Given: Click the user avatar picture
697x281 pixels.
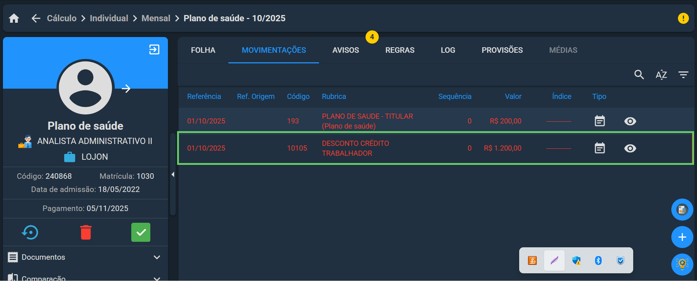Looking at the screenshot, I should pyautogui.click(x=85, y=88).
